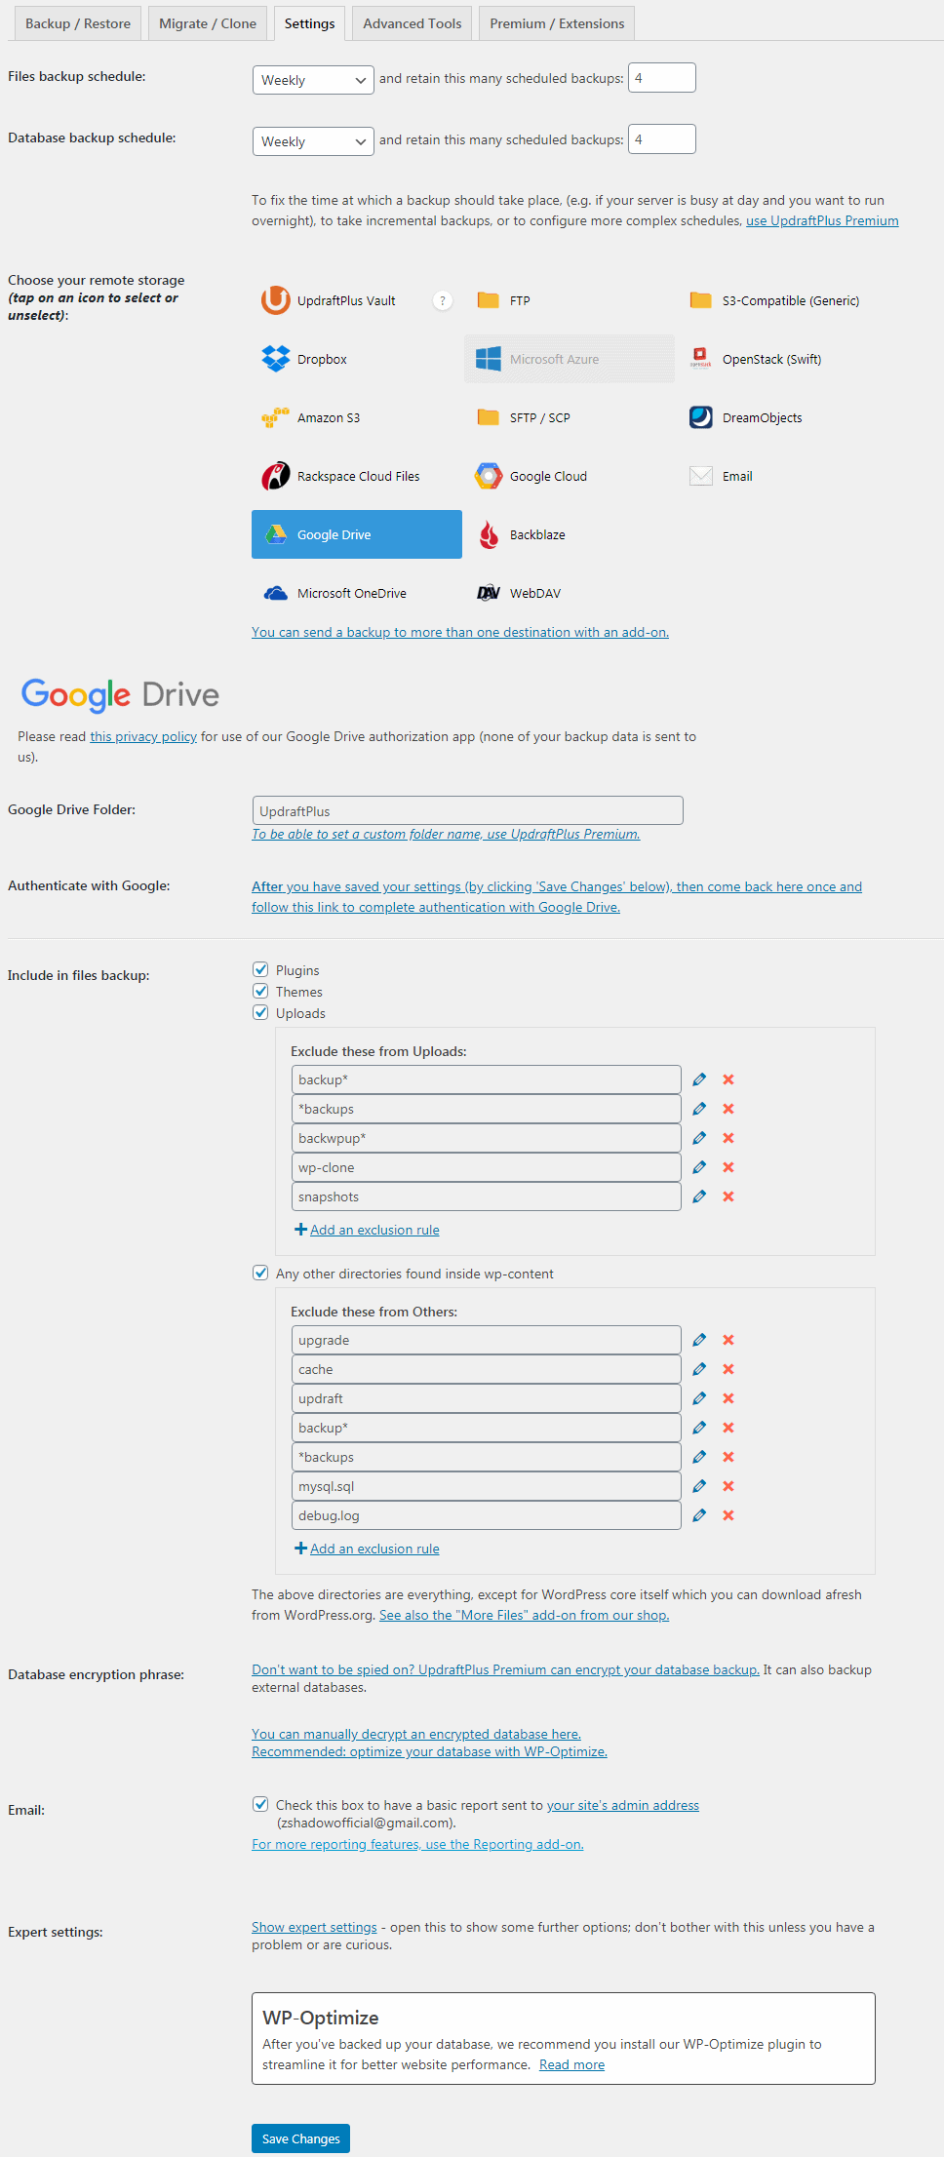Add an exclusion rule for Uploads
This screenshot has width=944, height=2157.
coord(374,1230)
